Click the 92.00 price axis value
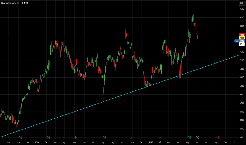 [242, 18]
